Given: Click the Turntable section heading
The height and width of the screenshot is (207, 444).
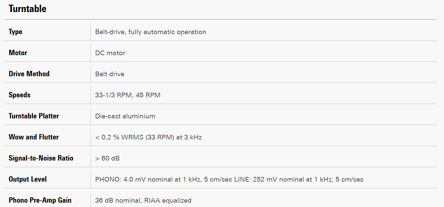Looking at the screenshot, I should [x=27, y=9].
